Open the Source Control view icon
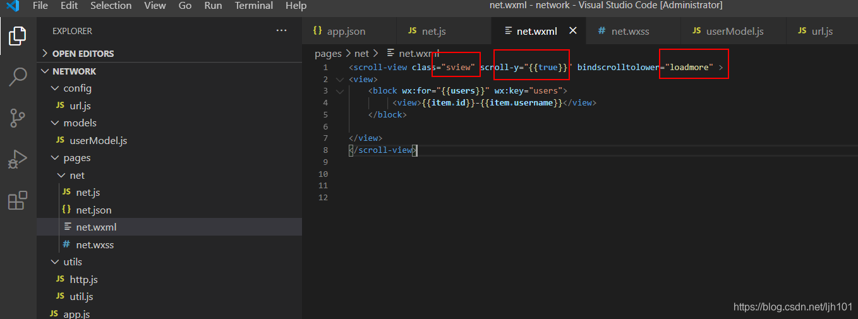858x319 pixels. pyautogui.click(x=18, y=118)
